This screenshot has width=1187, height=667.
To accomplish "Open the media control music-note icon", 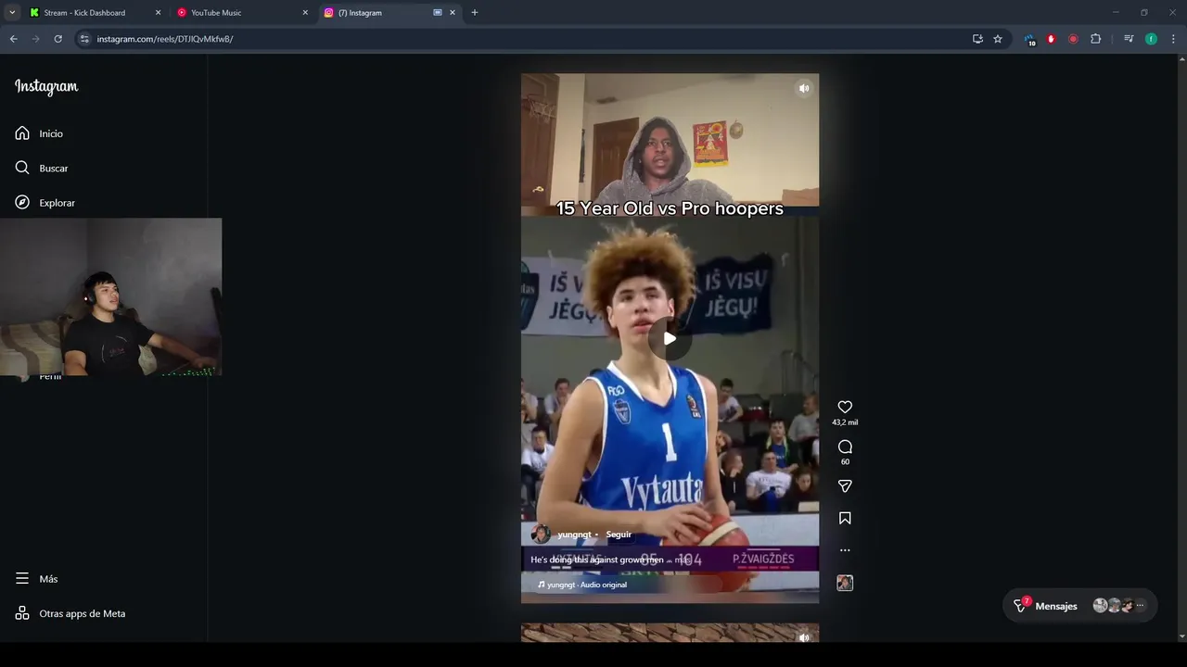I will tap(1129, 39).
